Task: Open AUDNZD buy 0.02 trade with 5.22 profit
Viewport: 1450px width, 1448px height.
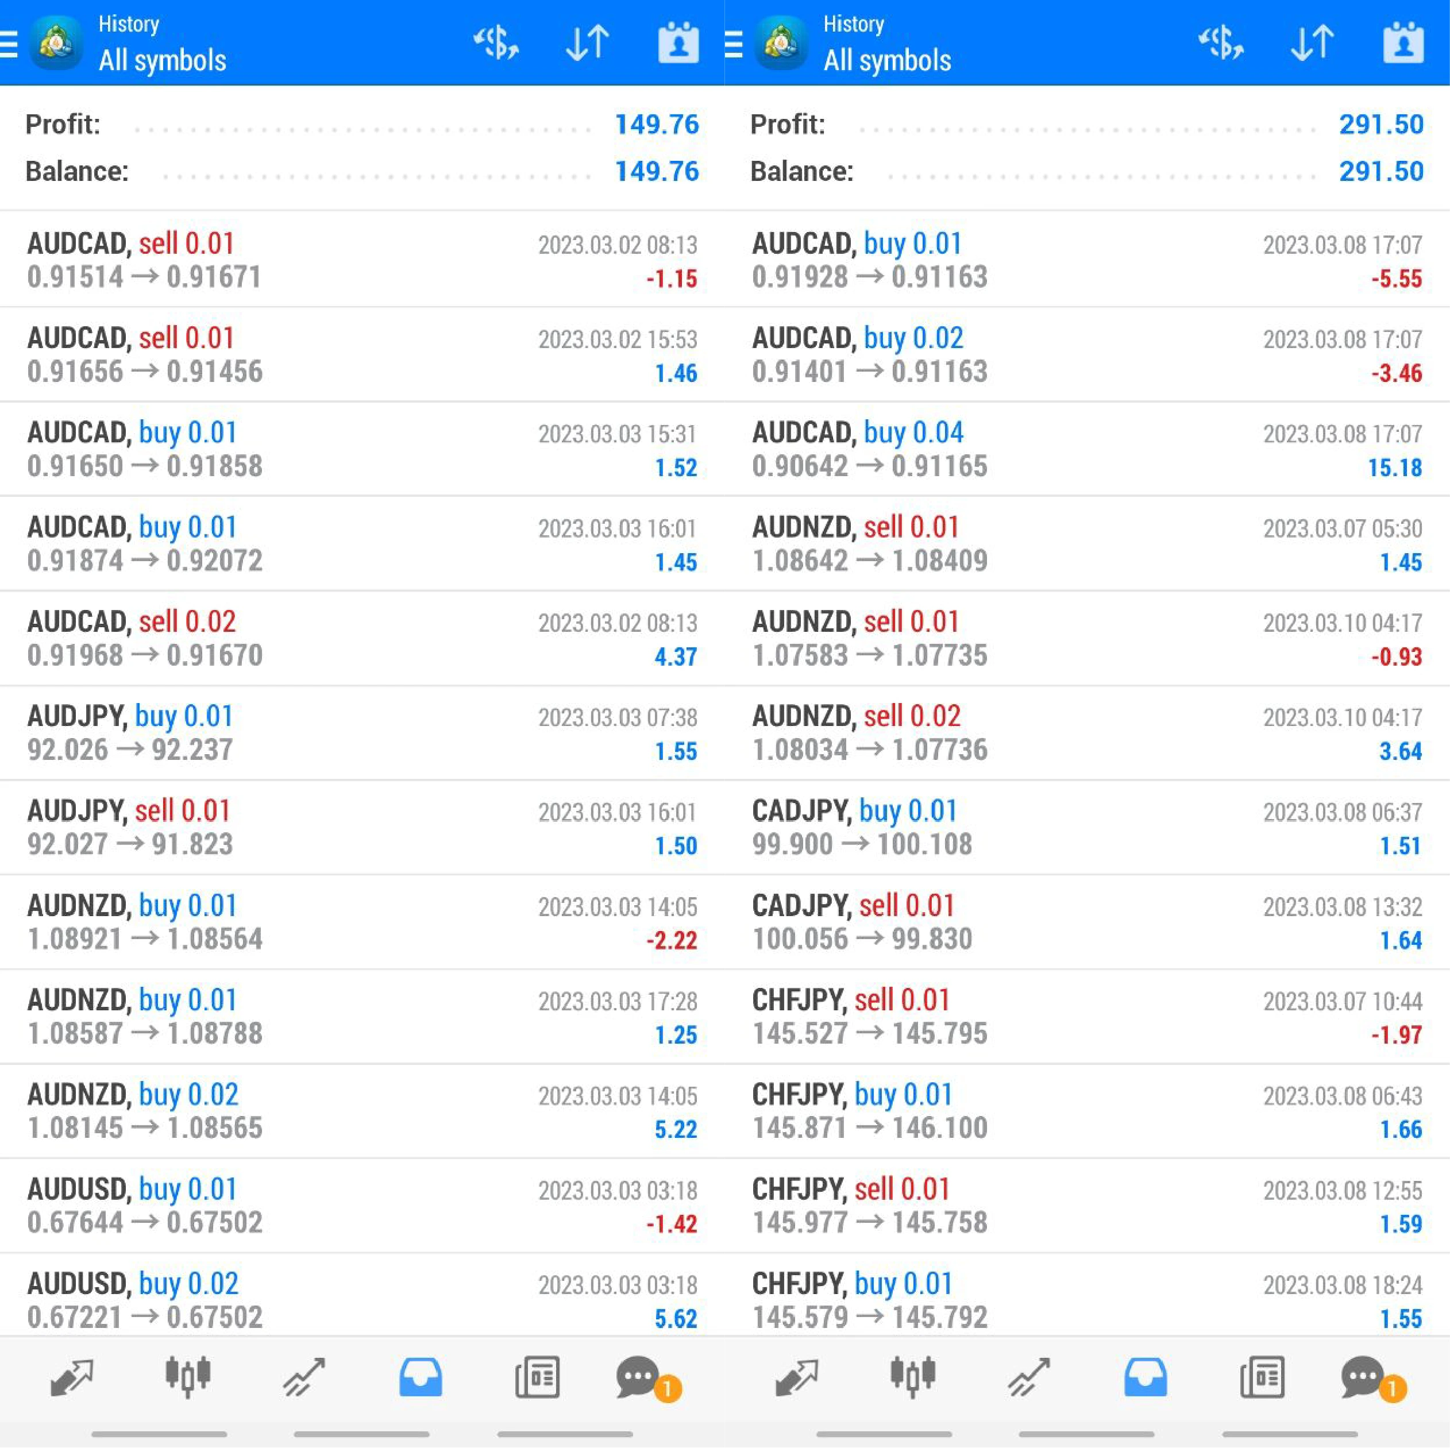Action: pyautogui.click(x=362, y=1110)
